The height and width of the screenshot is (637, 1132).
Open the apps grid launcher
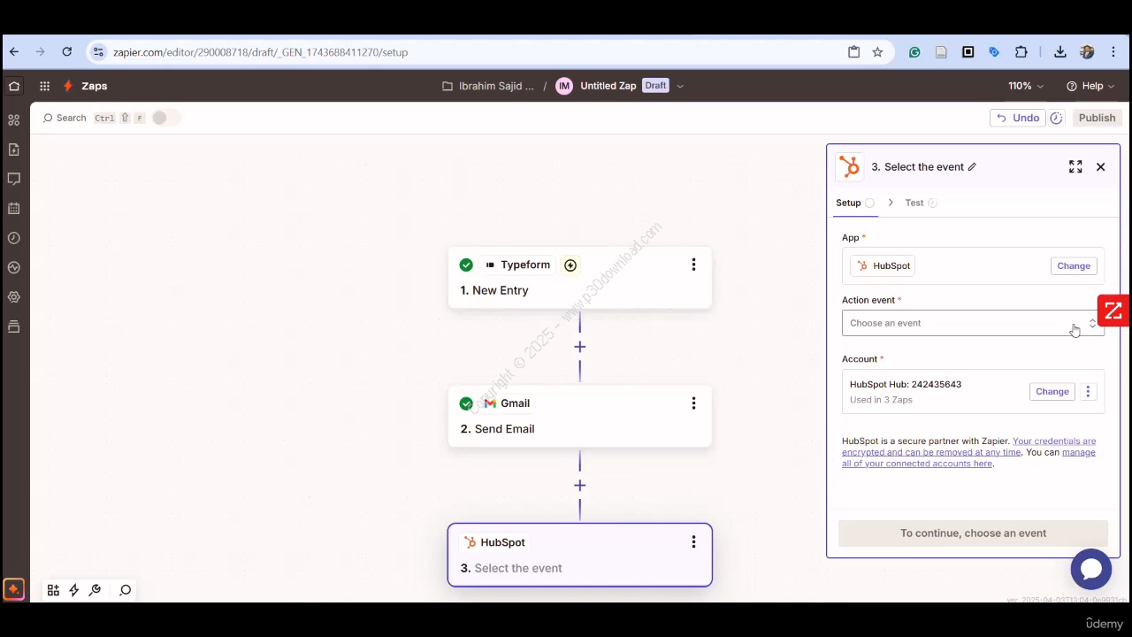[x=44, y=86]
